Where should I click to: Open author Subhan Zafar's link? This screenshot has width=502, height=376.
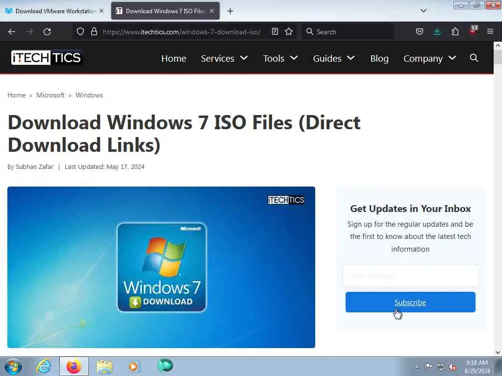pyautogui.click(x=35, y=166)
